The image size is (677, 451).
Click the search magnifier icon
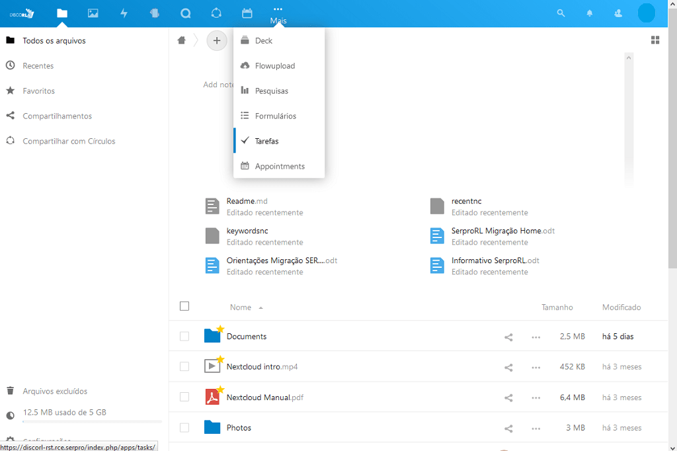[561, 13]
